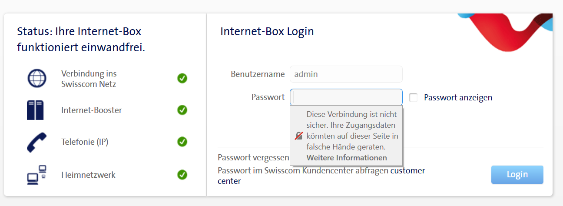
Task: Click green checkmark beside Internet-Booster
Action: click(182, 110)
